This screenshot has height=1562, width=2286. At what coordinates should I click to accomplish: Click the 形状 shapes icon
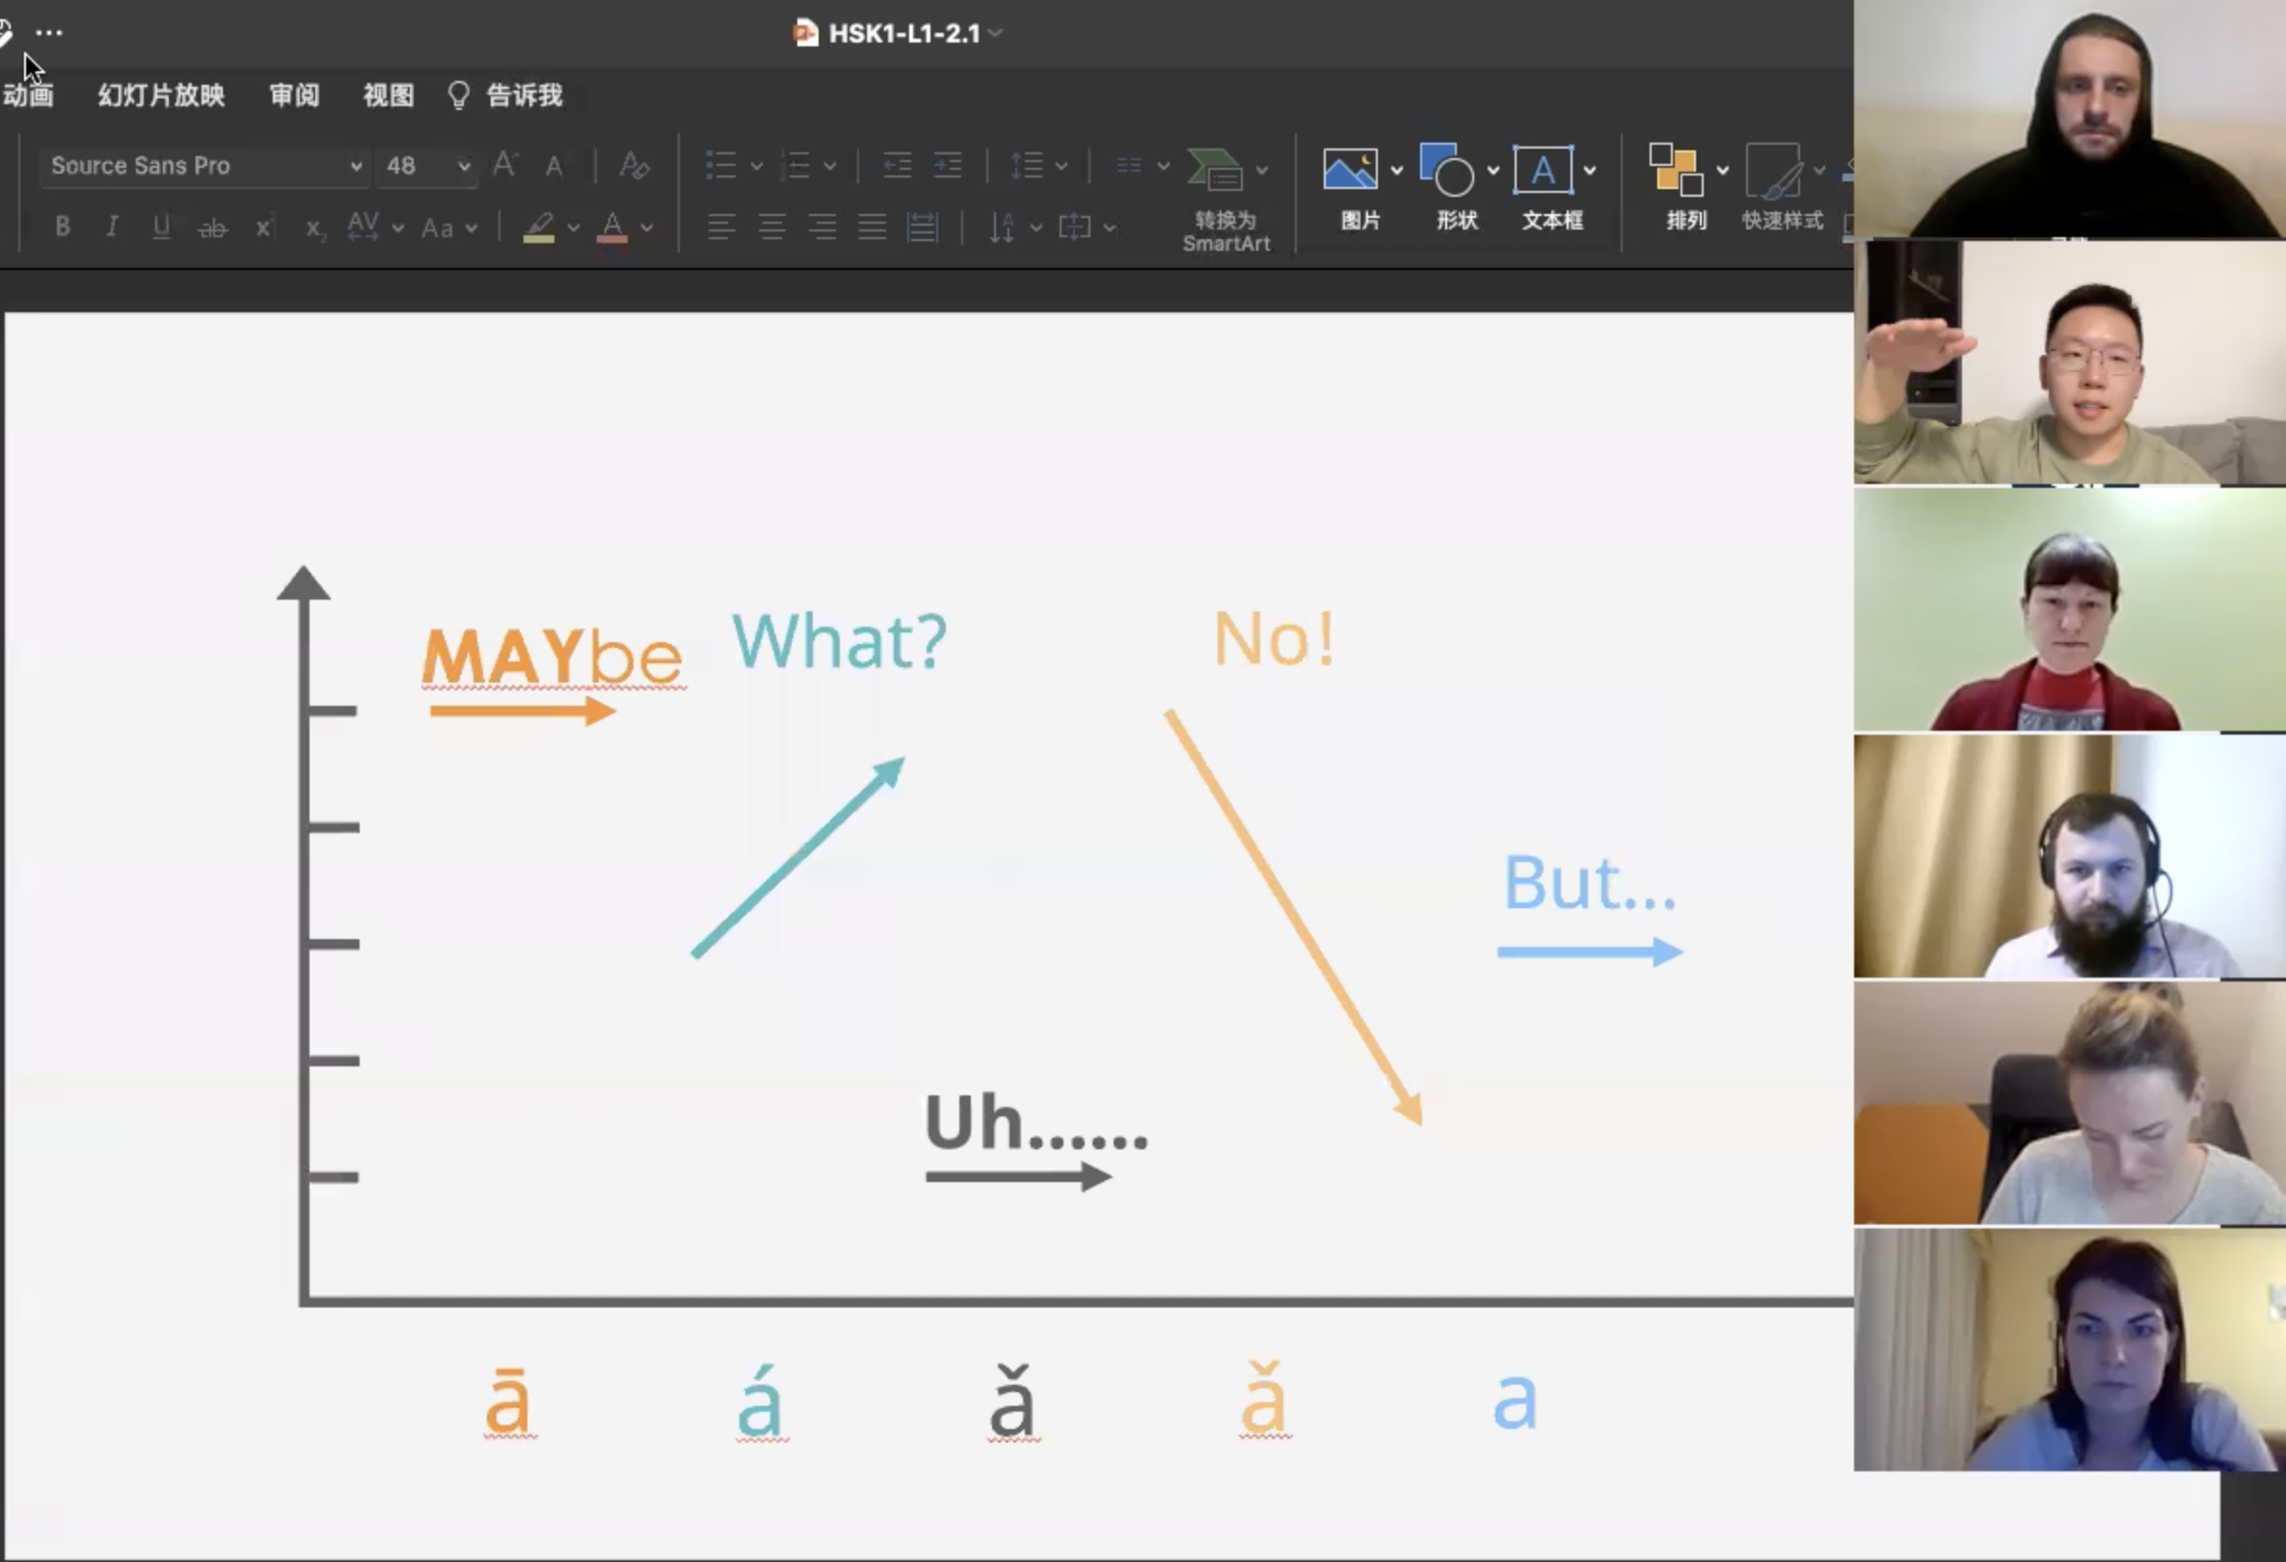click(x=1446, y=170)
